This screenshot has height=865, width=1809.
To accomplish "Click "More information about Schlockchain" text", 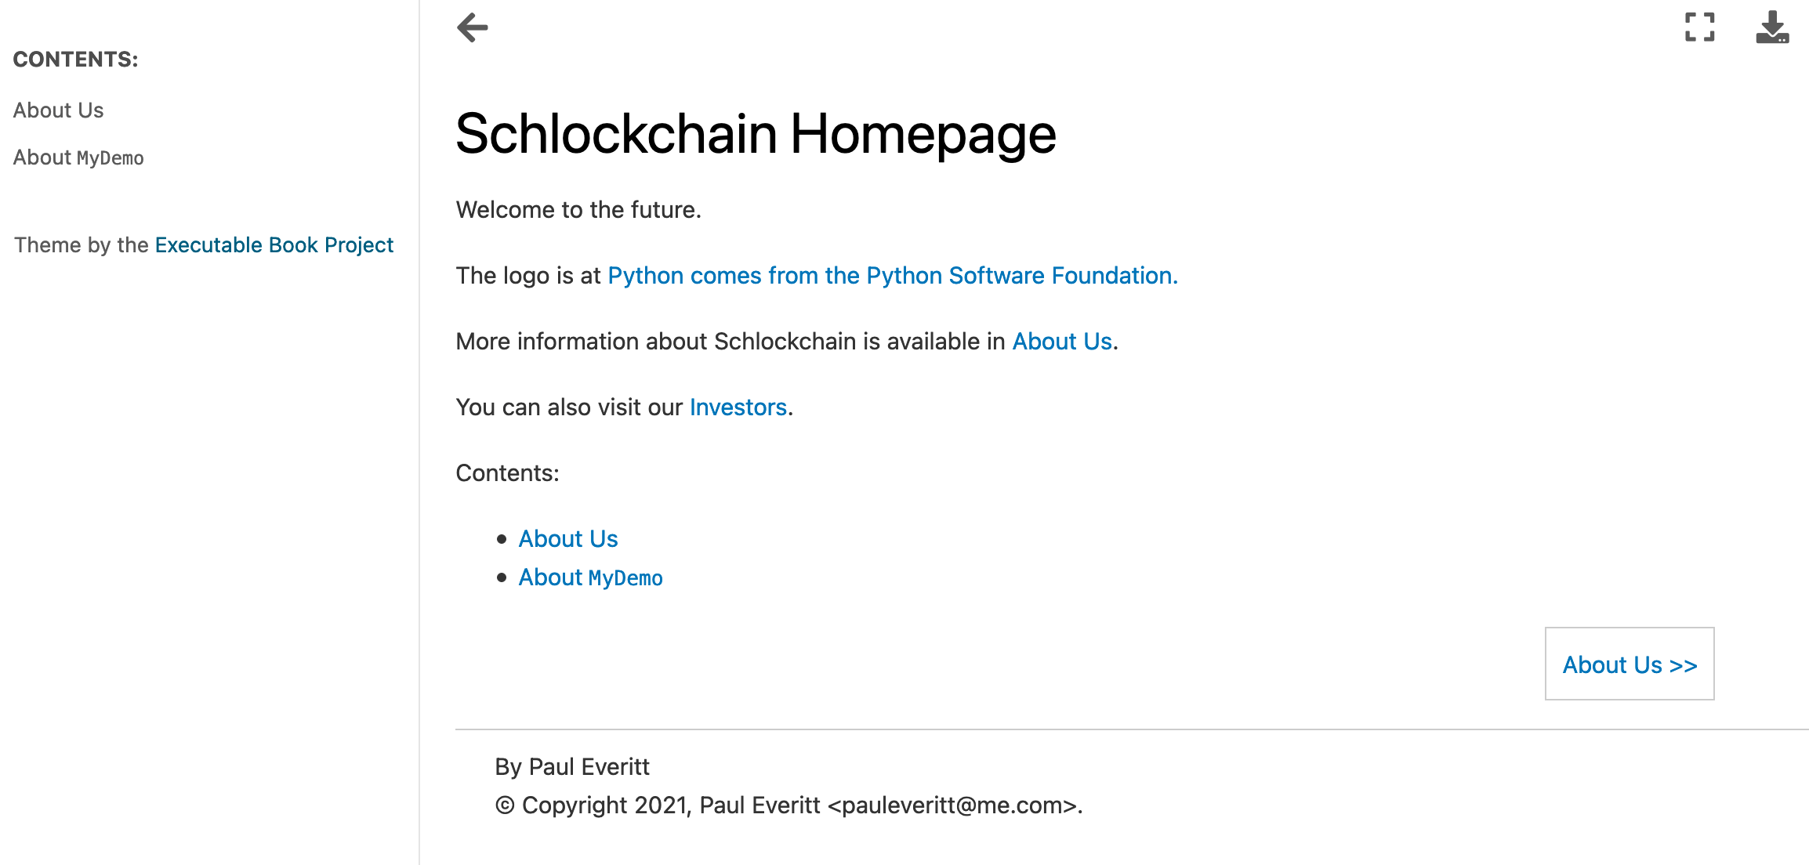I will click(x=729, y=342).
